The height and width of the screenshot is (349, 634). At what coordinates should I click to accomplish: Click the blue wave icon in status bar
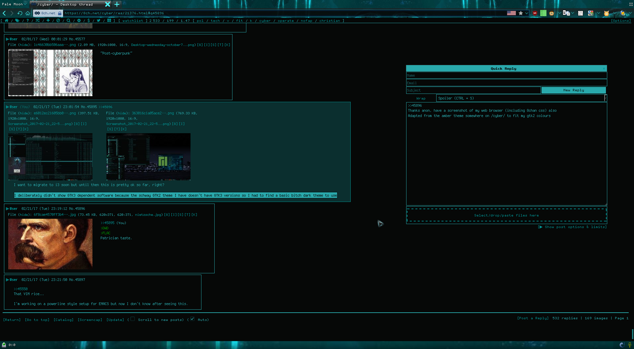tap(622, 345)
